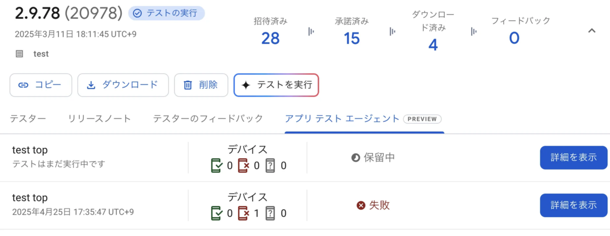Select the アプリ テスト エージェント tab
This screenshot has height=236, width=610.
pyautogui.click(x=364, y=119)
